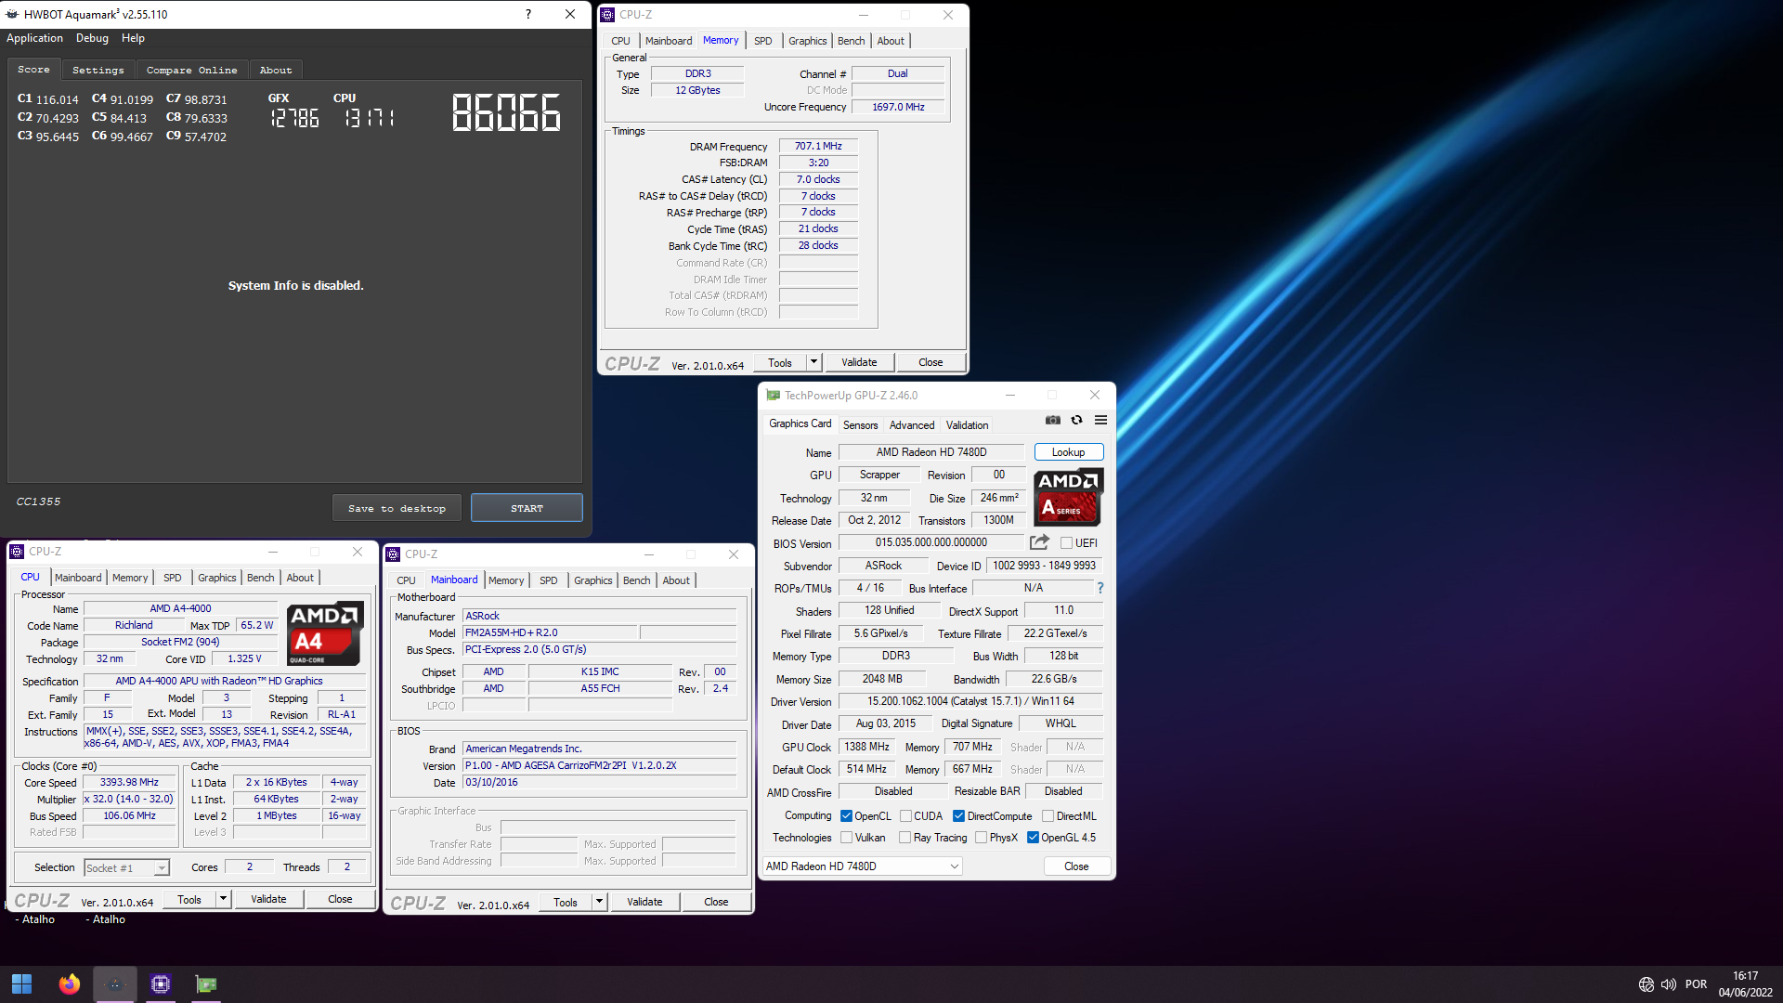
Task: Open the Validation tab in GPU-Z
Action: click(967, 425)
